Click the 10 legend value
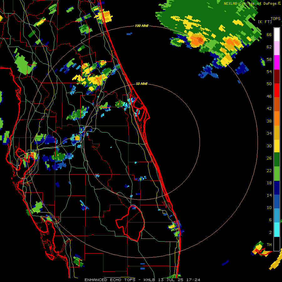Viewport: 282px width, 282px height. [269, 207]
